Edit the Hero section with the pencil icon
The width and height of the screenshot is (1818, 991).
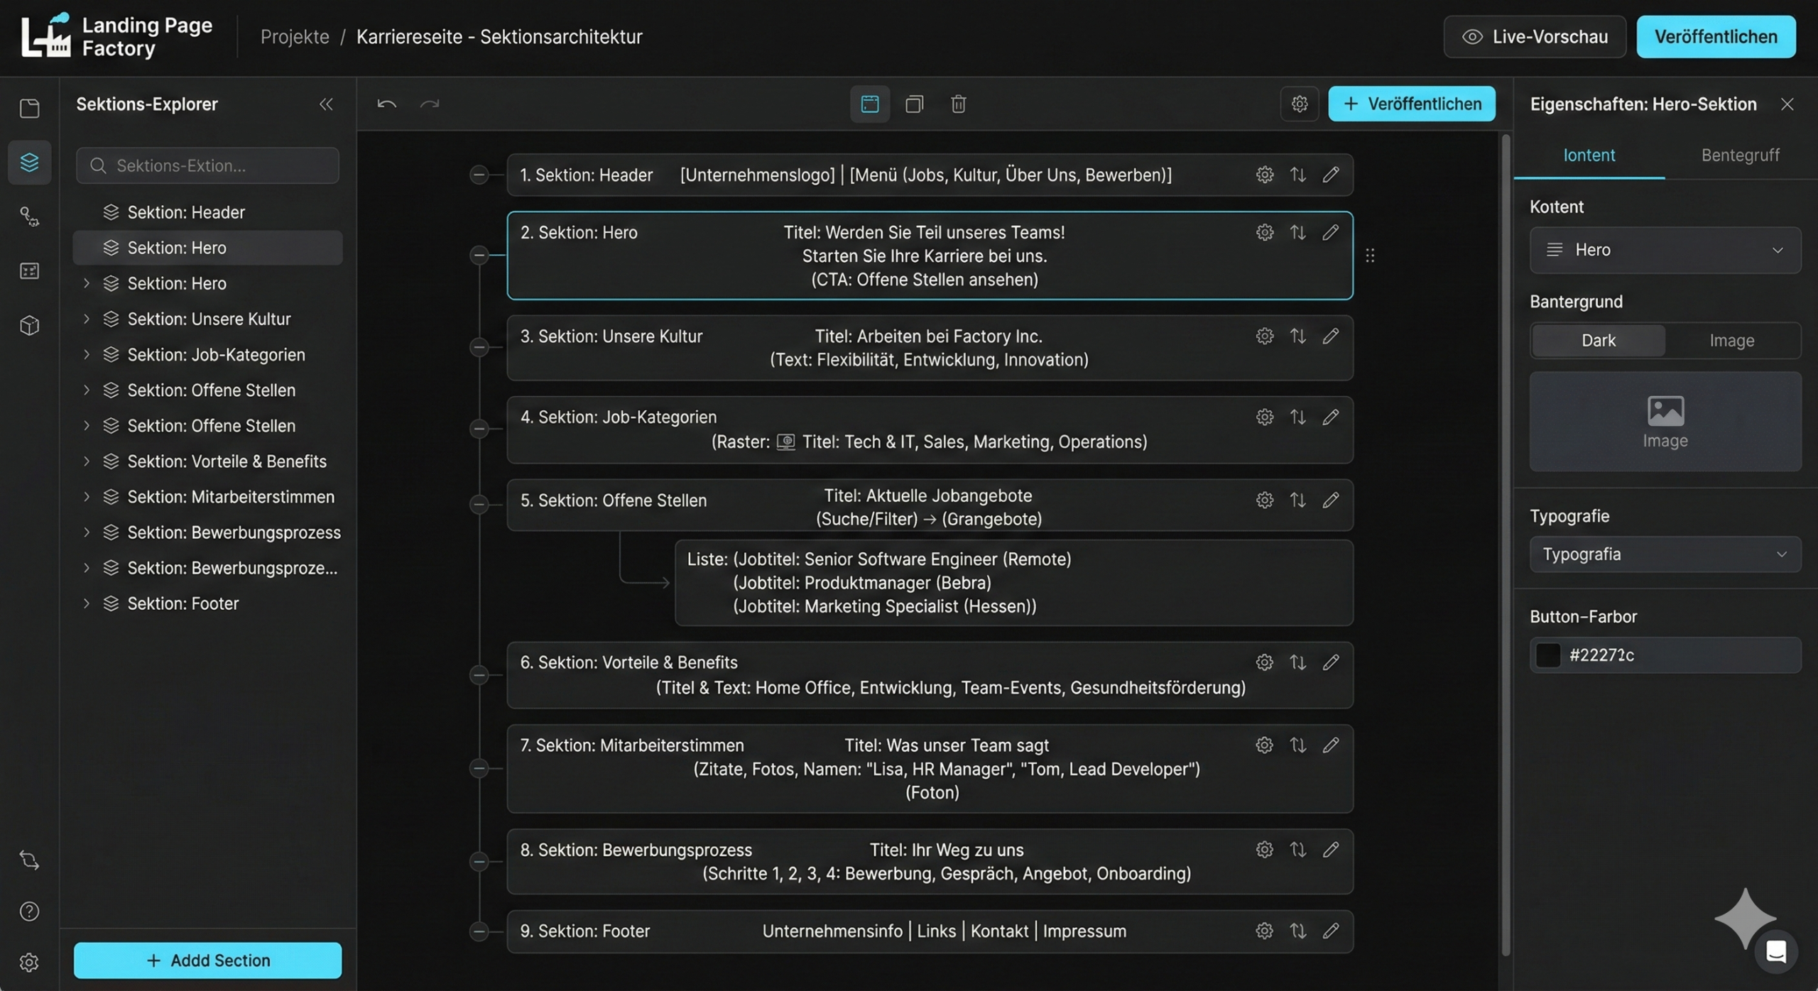click(1330, 232)
